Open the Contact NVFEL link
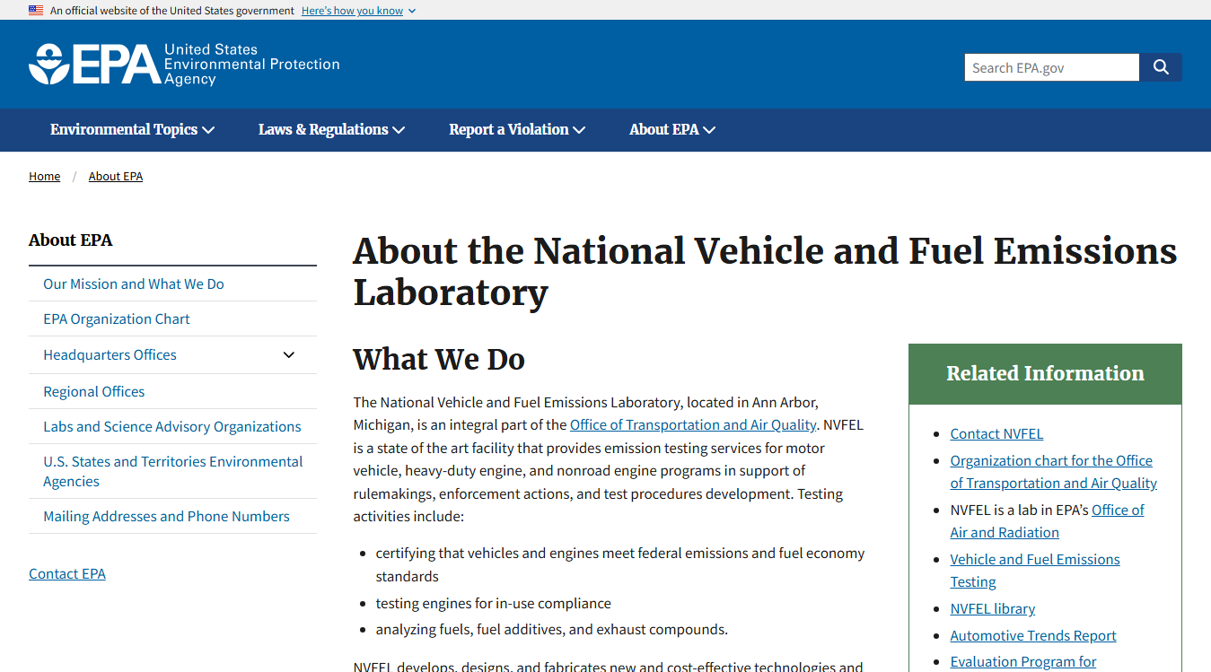 [996, 433]
